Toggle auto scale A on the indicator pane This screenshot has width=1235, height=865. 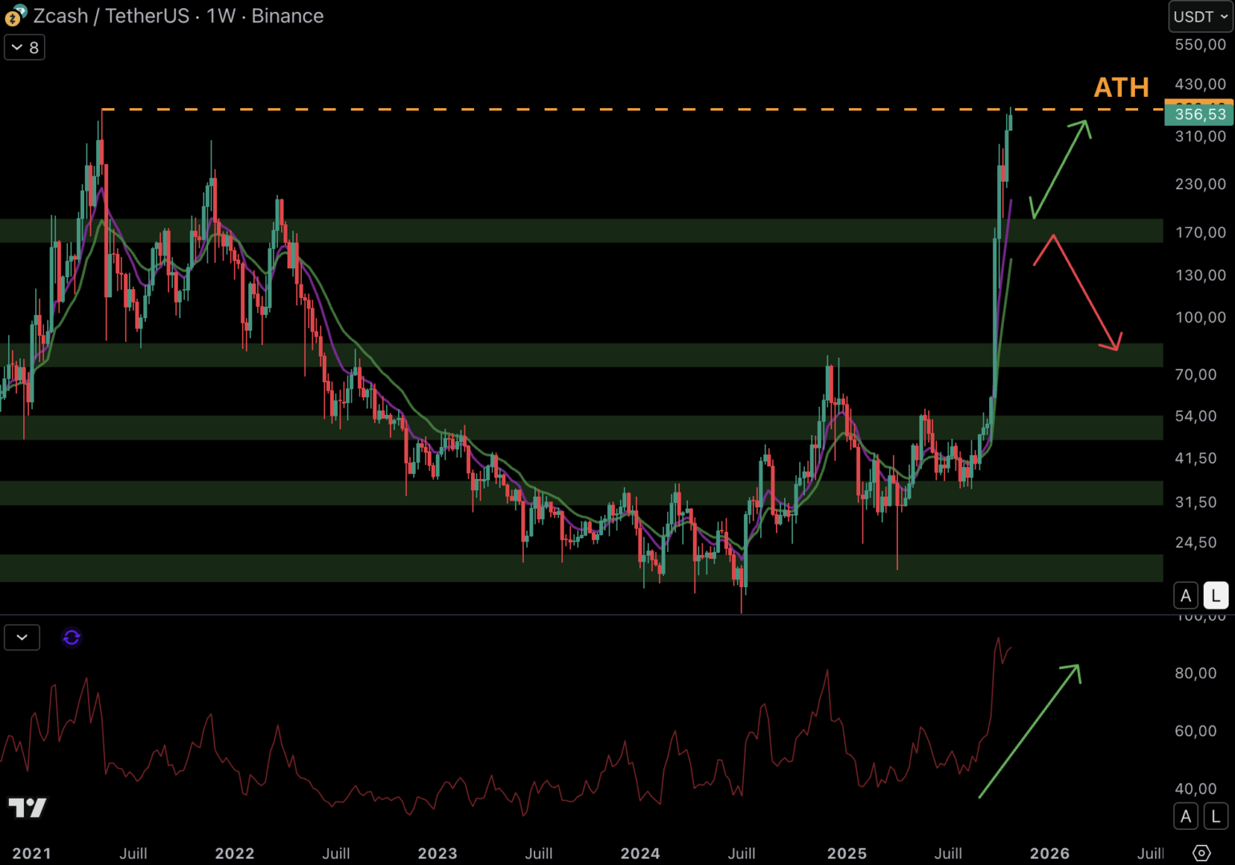pos(1185,816)
